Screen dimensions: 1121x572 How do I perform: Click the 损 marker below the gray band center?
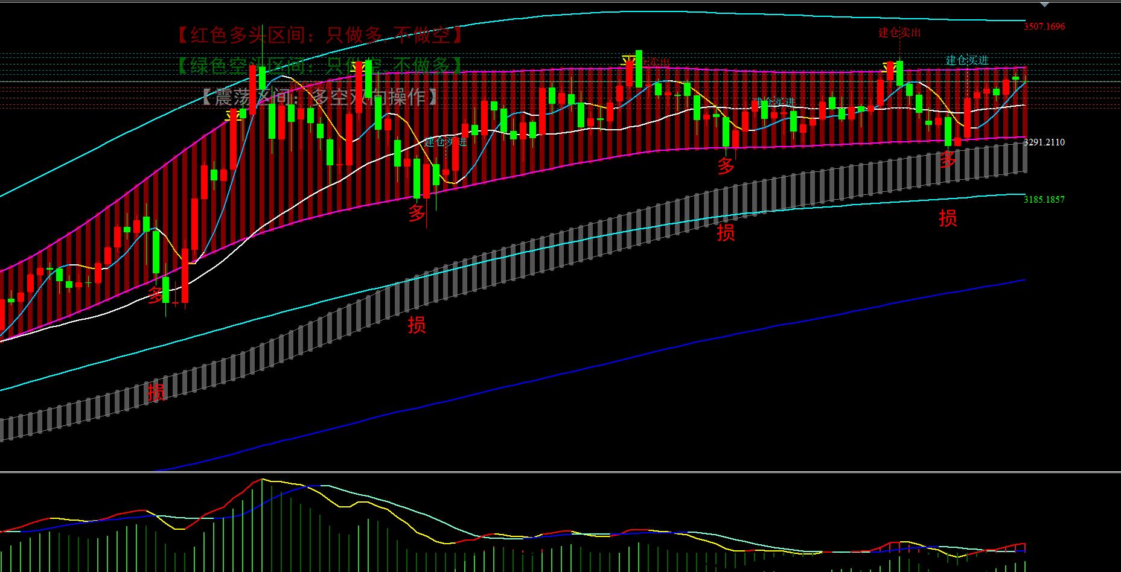417,325
